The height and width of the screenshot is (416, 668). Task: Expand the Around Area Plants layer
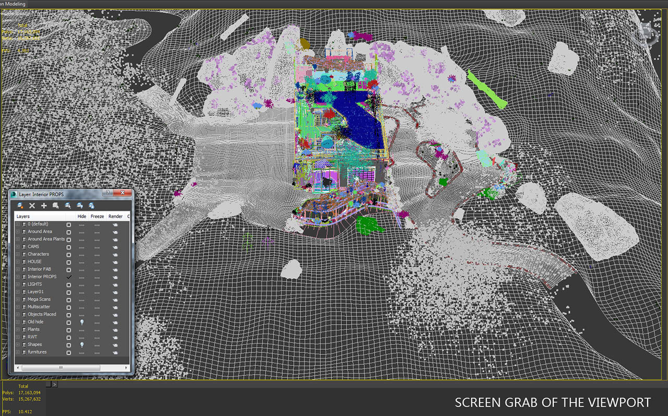tap(18, 239)
